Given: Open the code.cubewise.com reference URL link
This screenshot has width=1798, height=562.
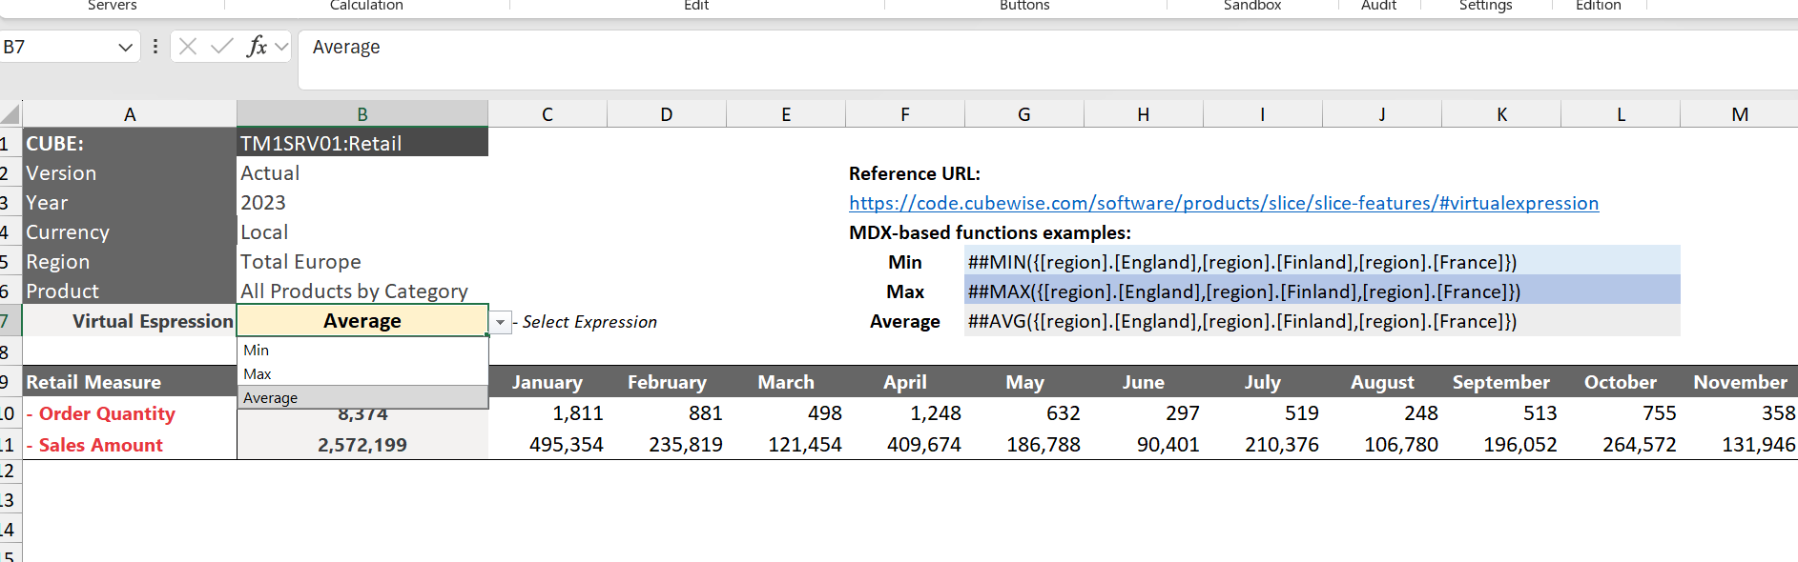Looking at the screenshot, I should tap(1224, 203).
